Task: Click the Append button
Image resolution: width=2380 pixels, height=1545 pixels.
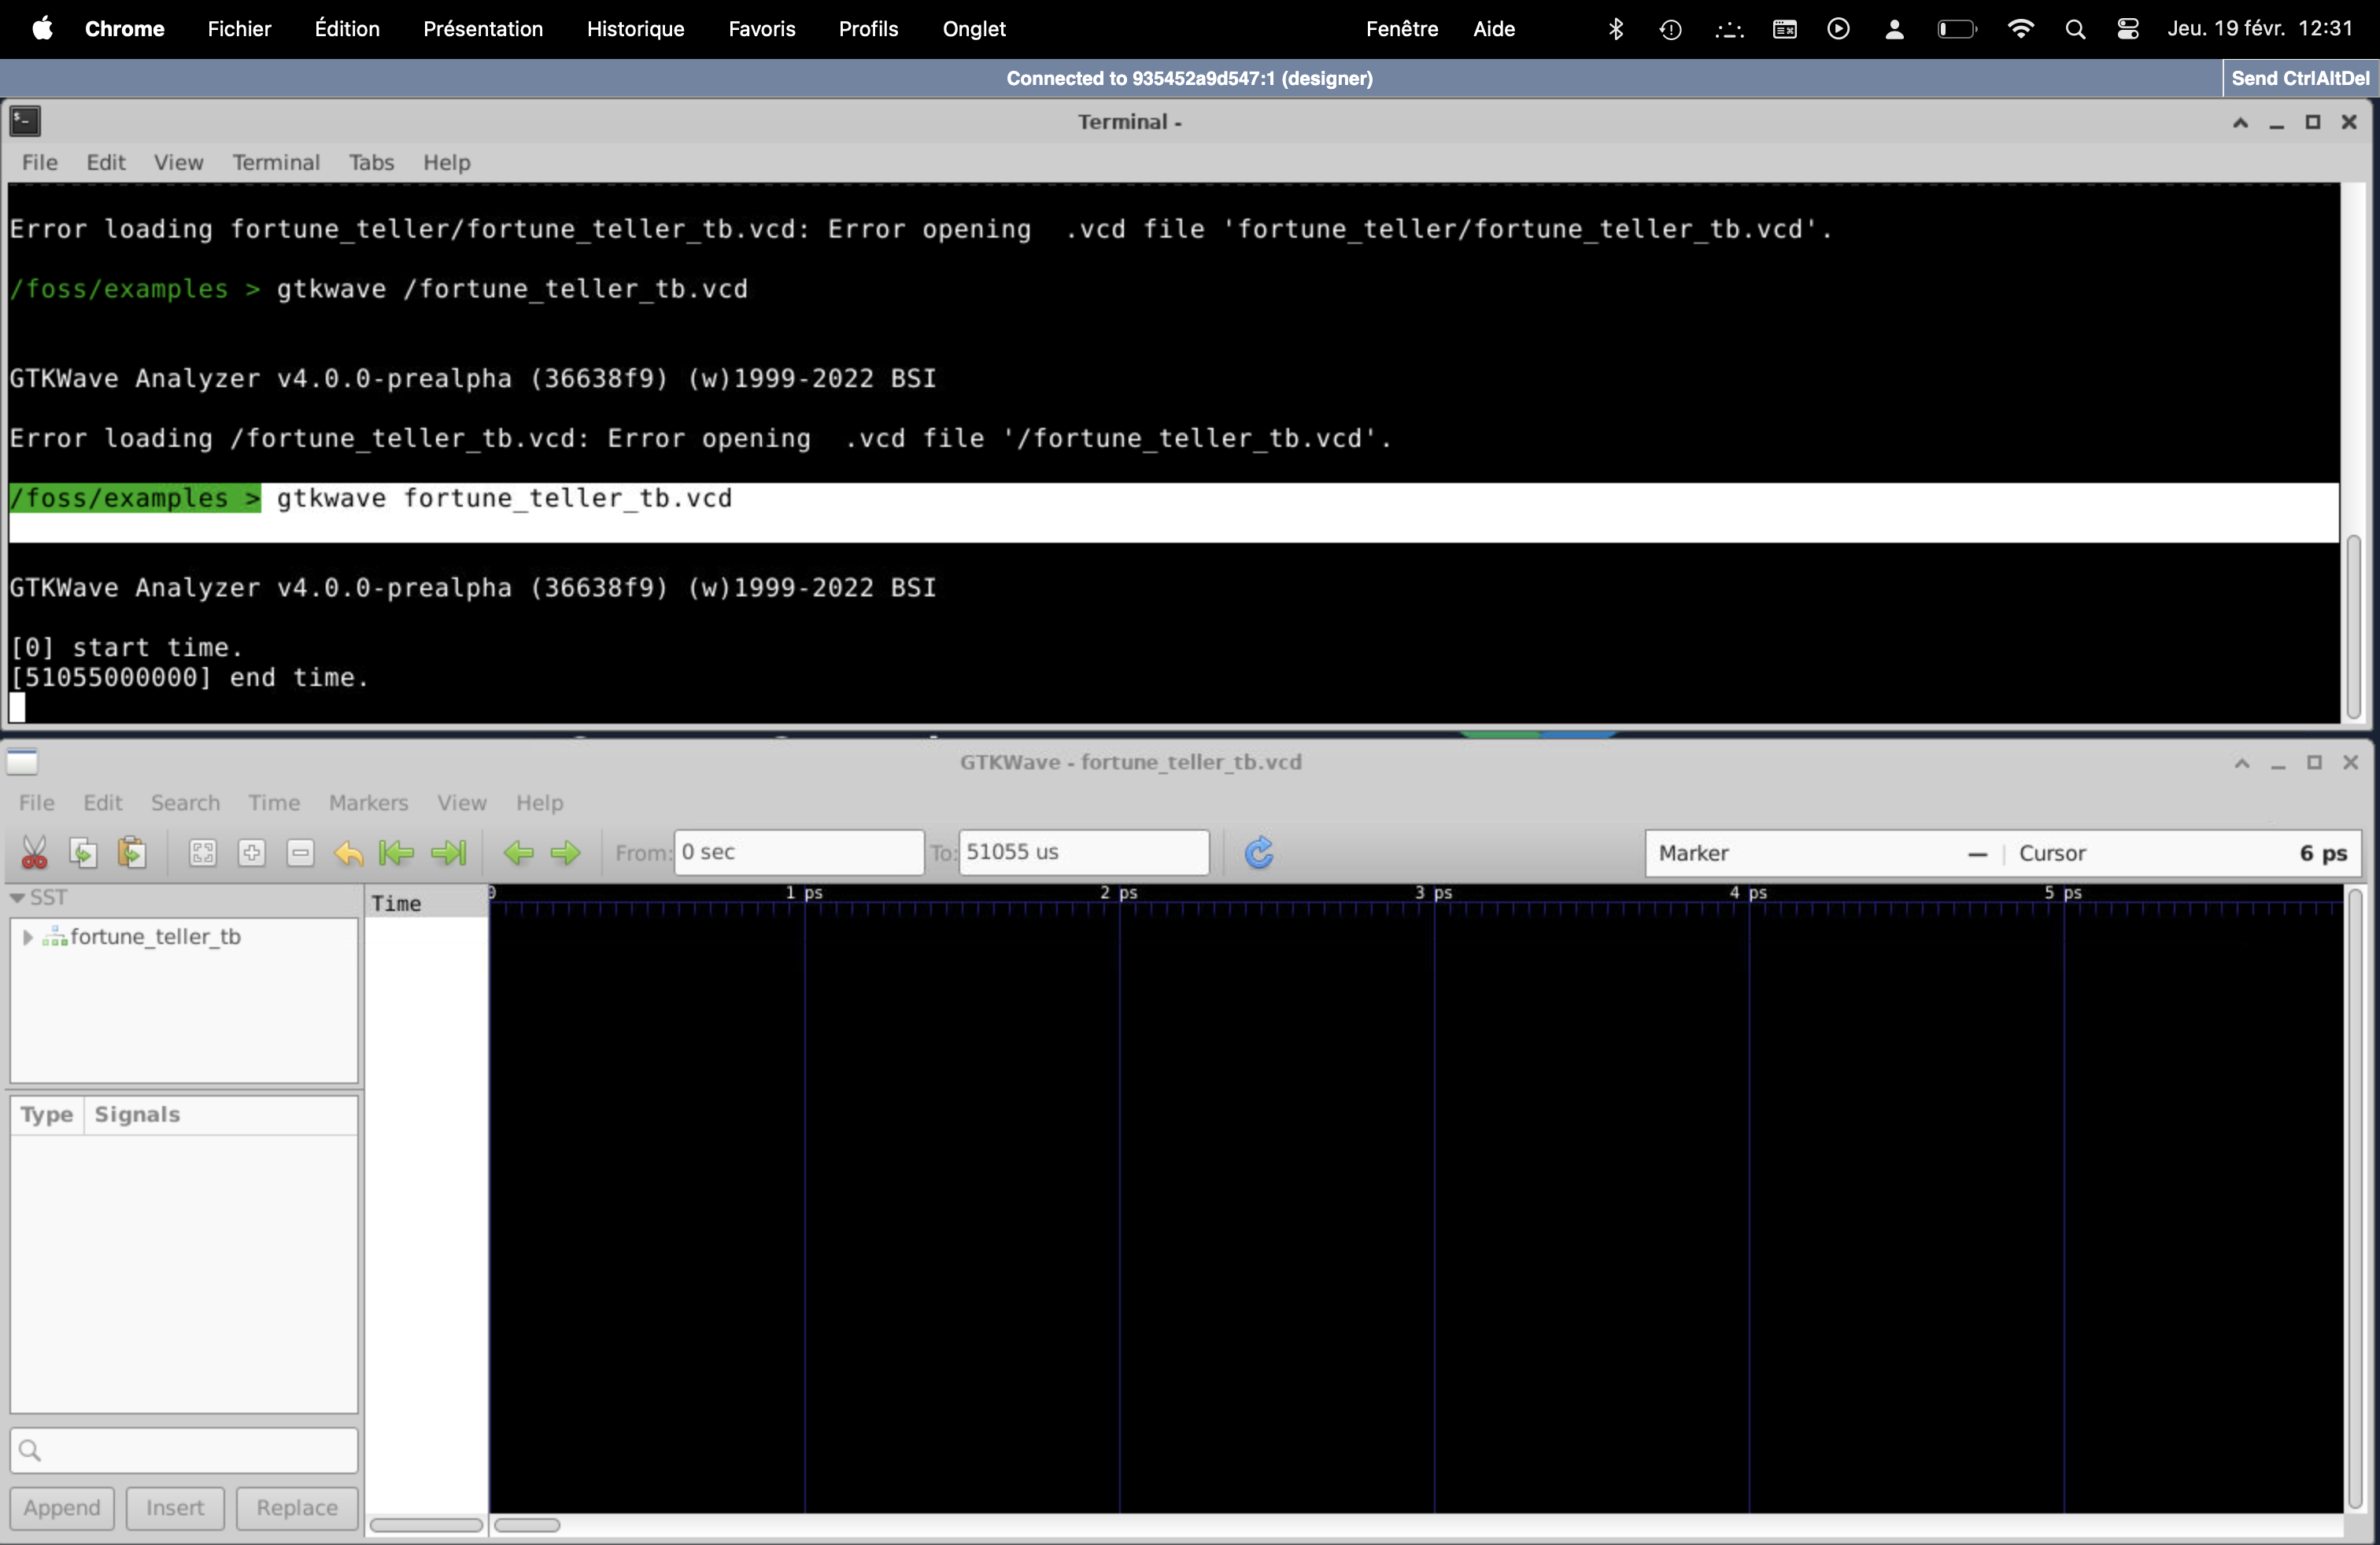Action: click(62, 1507)
